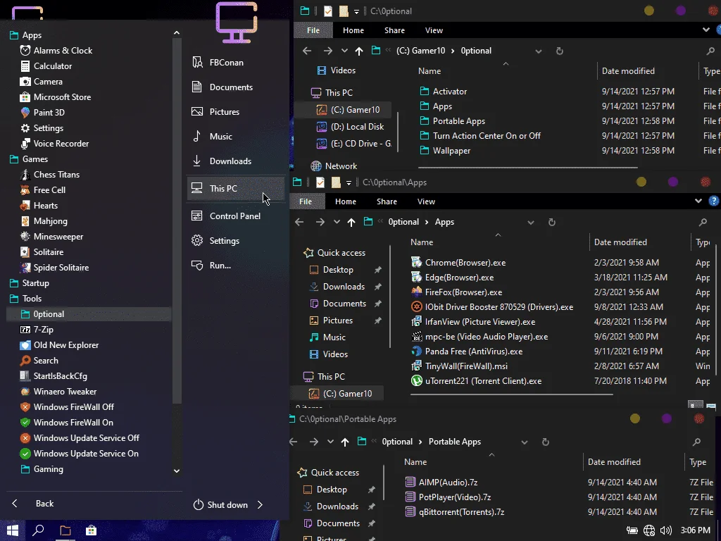Open Home tab in Apps window
721x541 pixels.
[345, 201]
